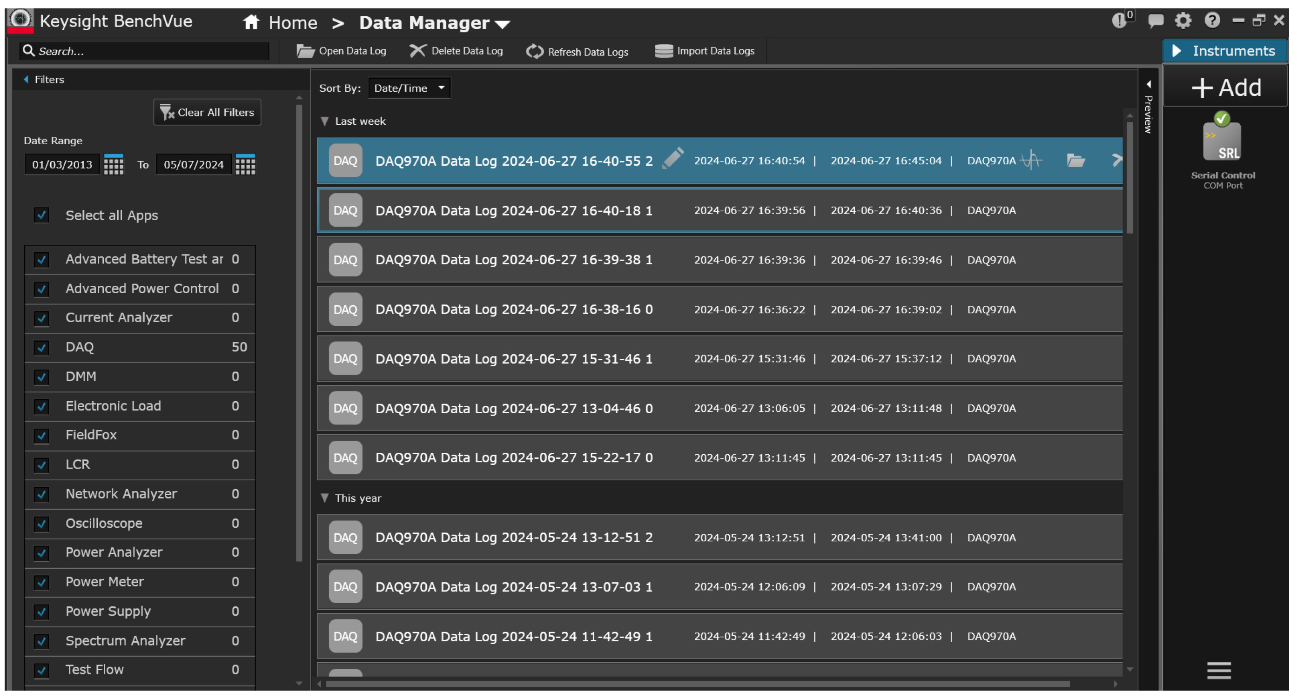Collapse the This year group
Viewport: 1297px width, 699px height.
click(325, 498)
